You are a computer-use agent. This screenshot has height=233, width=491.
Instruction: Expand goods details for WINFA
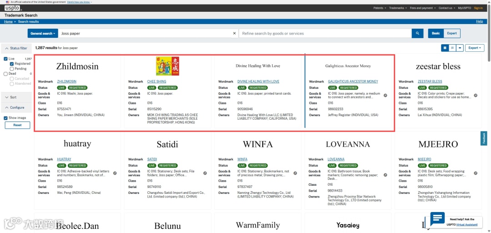tap(296, 173)
